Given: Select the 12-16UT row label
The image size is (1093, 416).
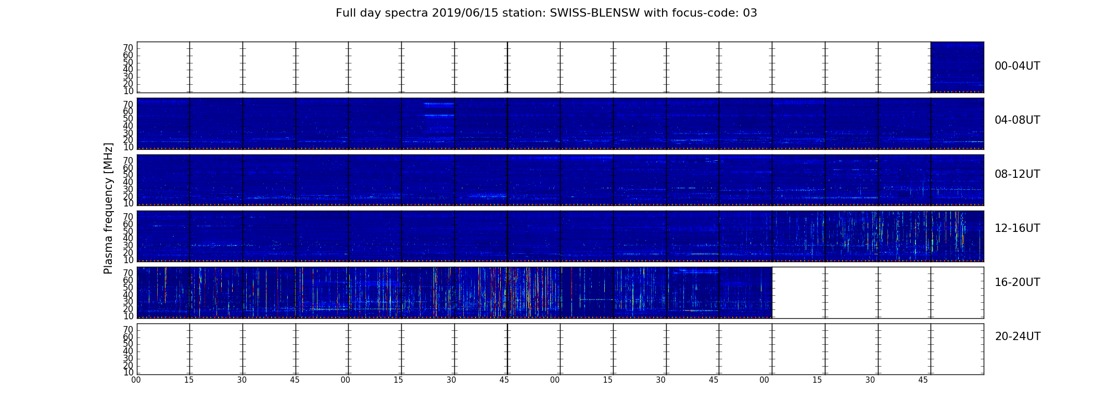Looking at the screenshot, I should [x=1017, y=228].
